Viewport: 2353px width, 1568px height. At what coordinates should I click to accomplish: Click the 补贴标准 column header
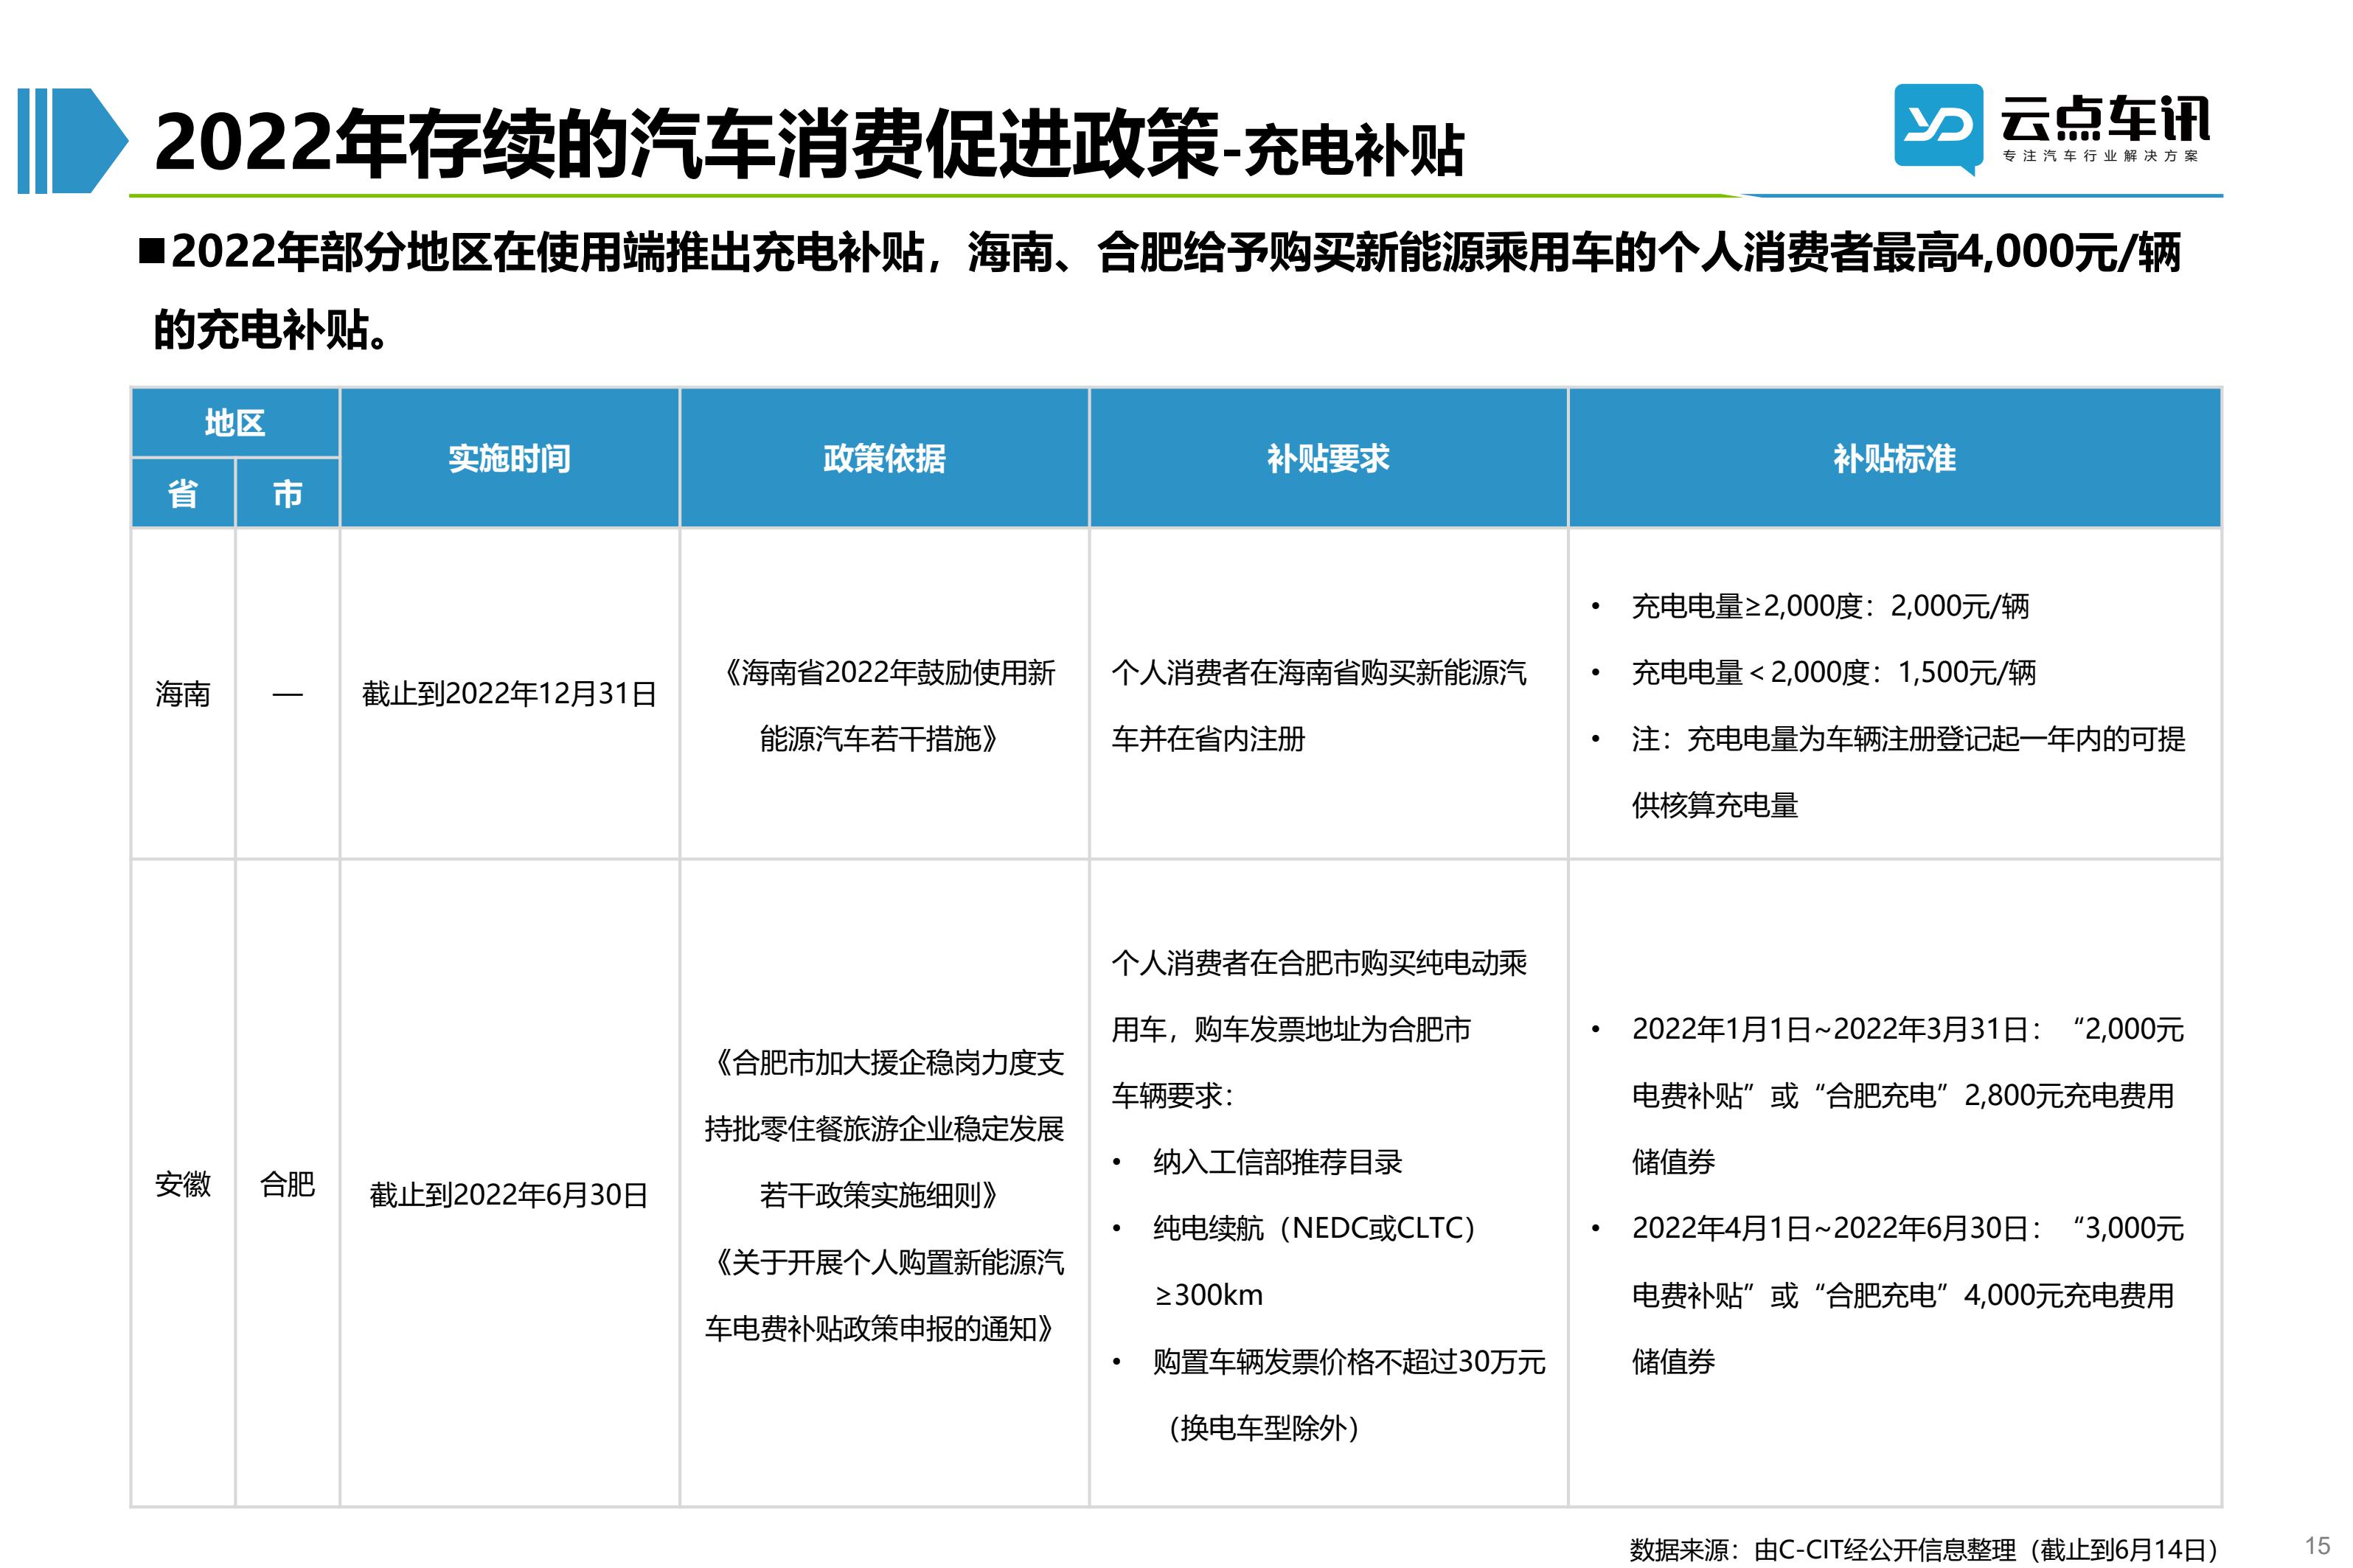(1894, 458)
